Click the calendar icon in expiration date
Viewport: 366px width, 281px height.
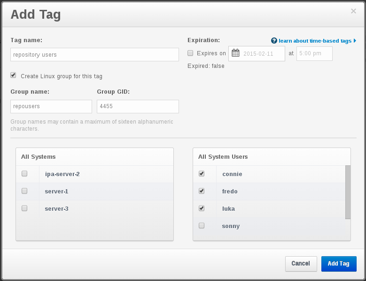235,53
